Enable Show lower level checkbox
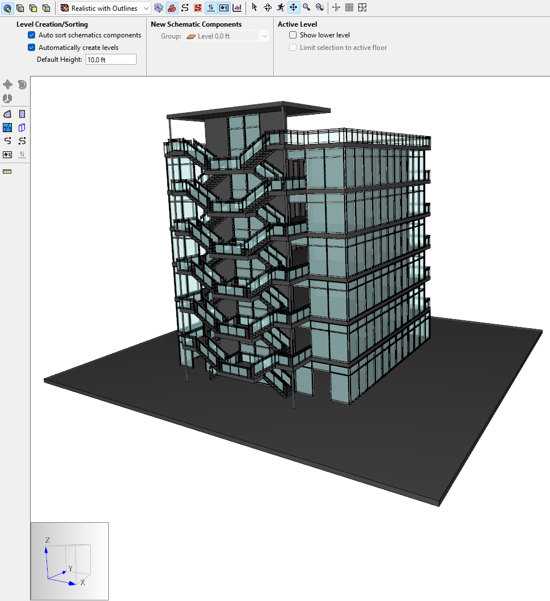Image resolution: width=550 pixels, height=601 pixels. point(293,35)
